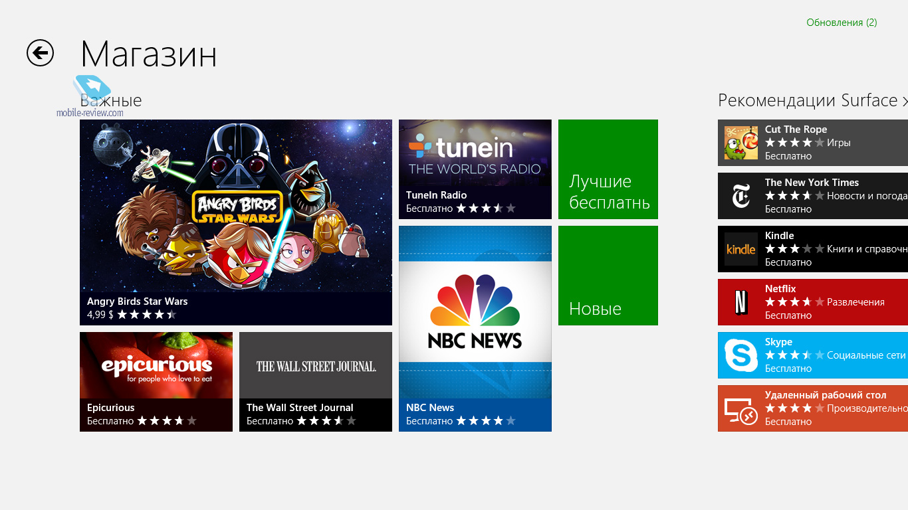The width and height of the screenshot is (908, 510).
Task: Open The New York Times app icon
Action: (x=741, y=196)
